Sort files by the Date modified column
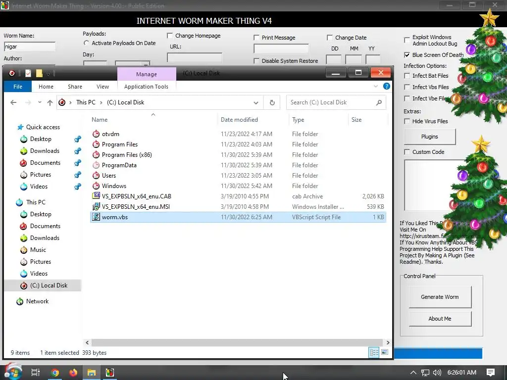 [x=239, y=120]
